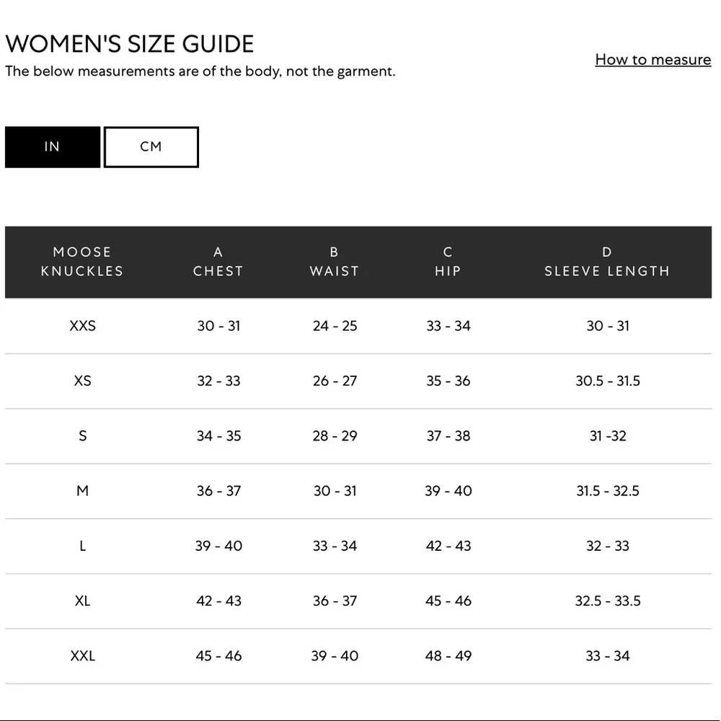Screen dimensions: 721x721
Task: Click the D Sleeve Length column header
Action: 607,262
